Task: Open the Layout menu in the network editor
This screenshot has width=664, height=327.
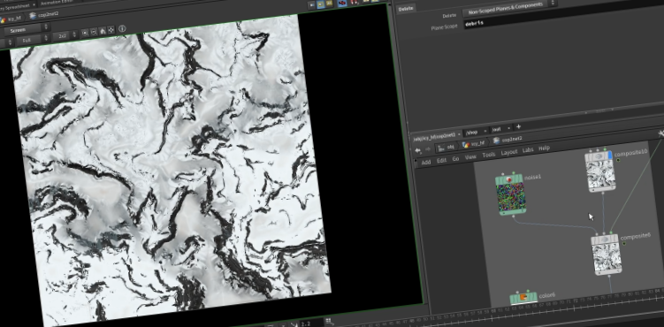Action: [509, 152]
